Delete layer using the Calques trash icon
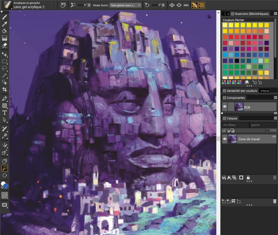The height and width of the screenshot is (235, 278). point(274,177)
